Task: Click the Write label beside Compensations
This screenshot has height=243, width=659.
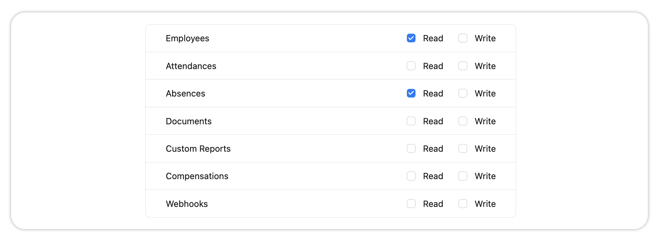Action: [485, 176]
